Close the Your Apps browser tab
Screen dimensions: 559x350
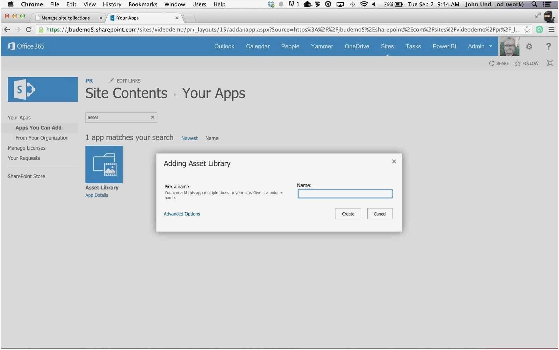click(x=176, y=18)
